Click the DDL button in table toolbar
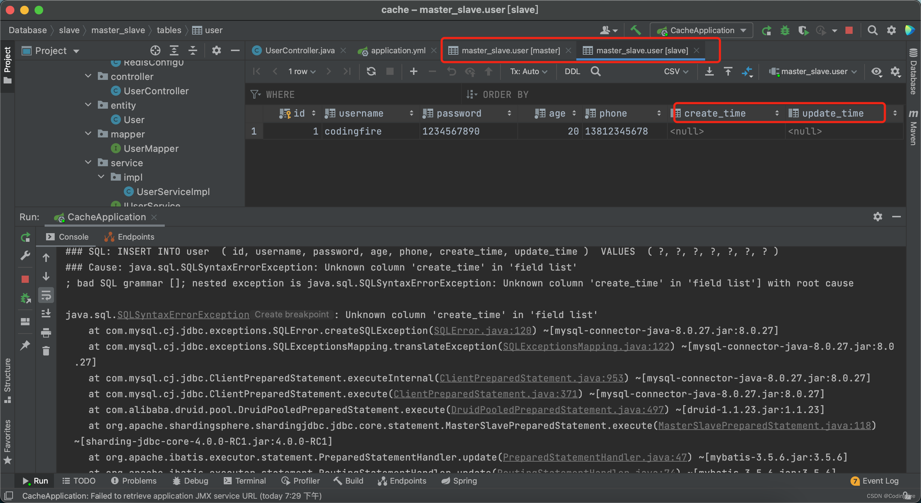The height and width of the screenshot is (503, 921). pos(572,71)
